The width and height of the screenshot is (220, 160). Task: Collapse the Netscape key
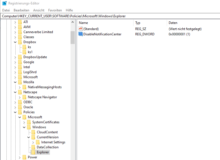[15, 92]
